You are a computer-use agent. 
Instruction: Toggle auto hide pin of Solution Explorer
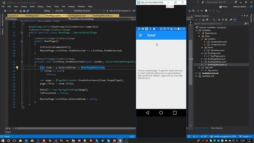[x=244, y=16]
